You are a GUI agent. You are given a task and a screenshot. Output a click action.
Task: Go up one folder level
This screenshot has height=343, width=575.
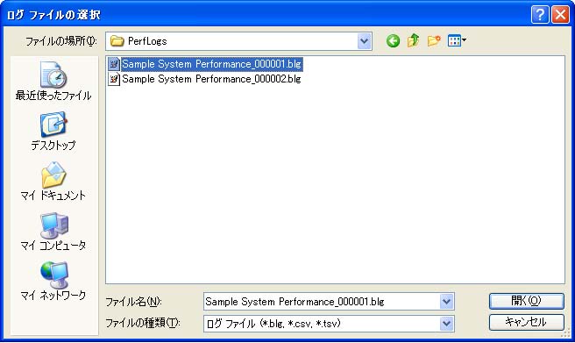point(414,40)
